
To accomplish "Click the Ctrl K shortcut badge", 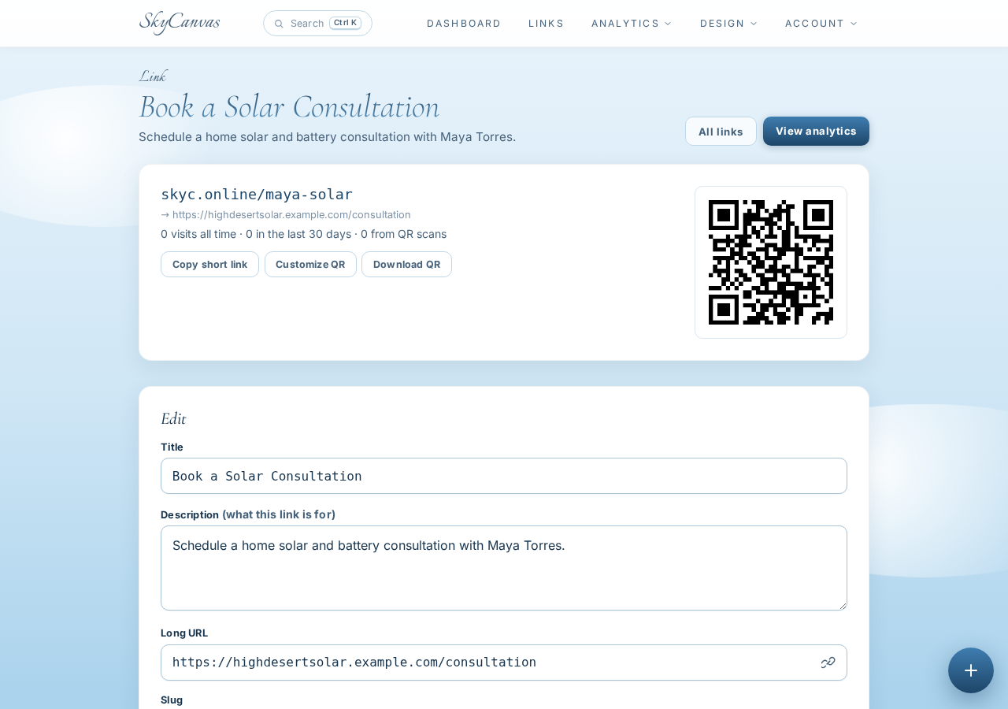I will coord(345,23).
